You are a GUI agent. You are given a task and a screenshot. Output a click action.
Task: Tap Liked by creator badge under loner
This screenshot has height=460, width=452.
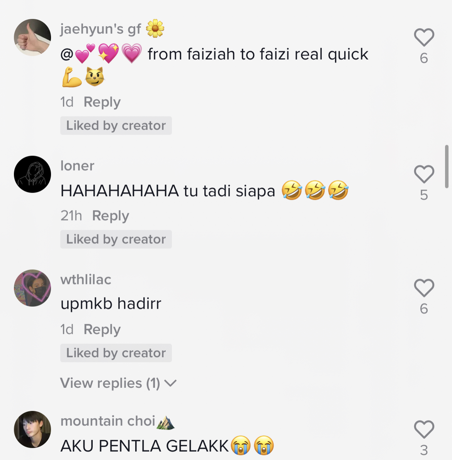pyautogui.click(x=116, y=239)
